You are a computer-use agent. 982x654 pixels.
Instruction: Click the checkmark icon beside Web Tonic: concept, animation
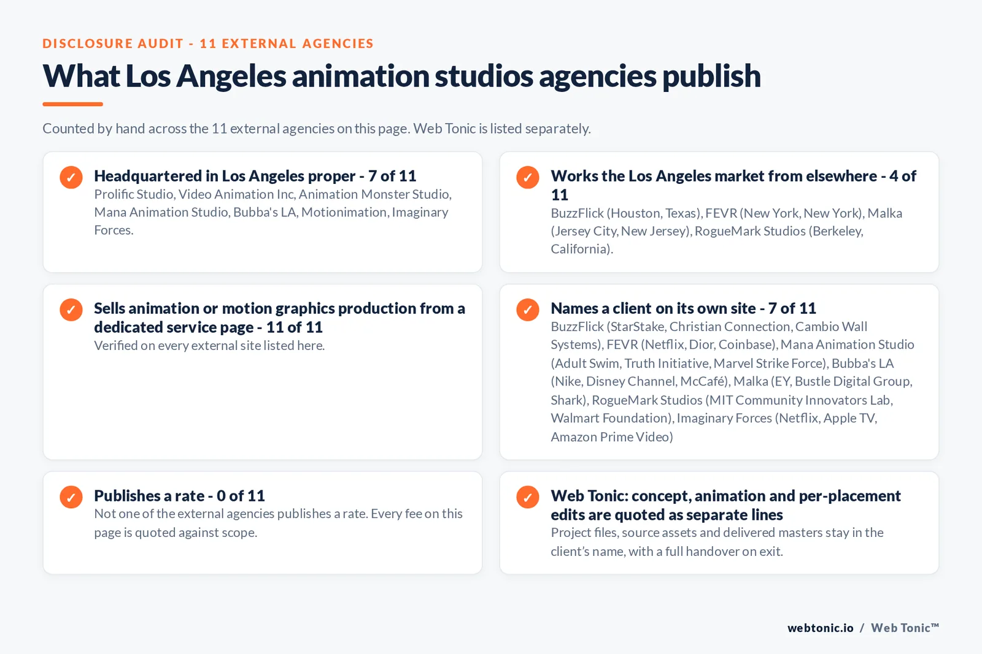528,497
